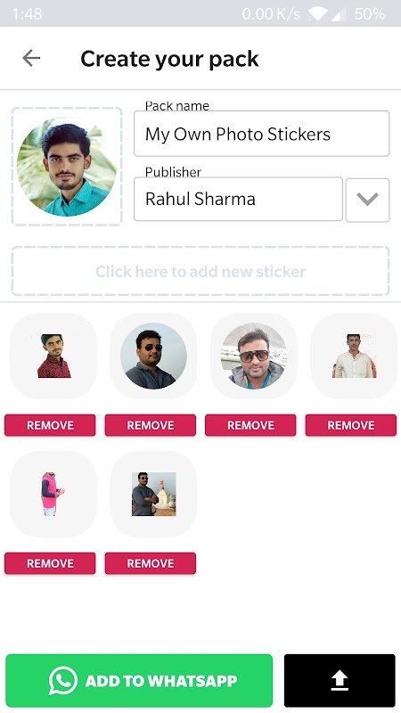The image size is (401, 713).
Task: Remove the pink shirt sticker
Action: (50, 563)
